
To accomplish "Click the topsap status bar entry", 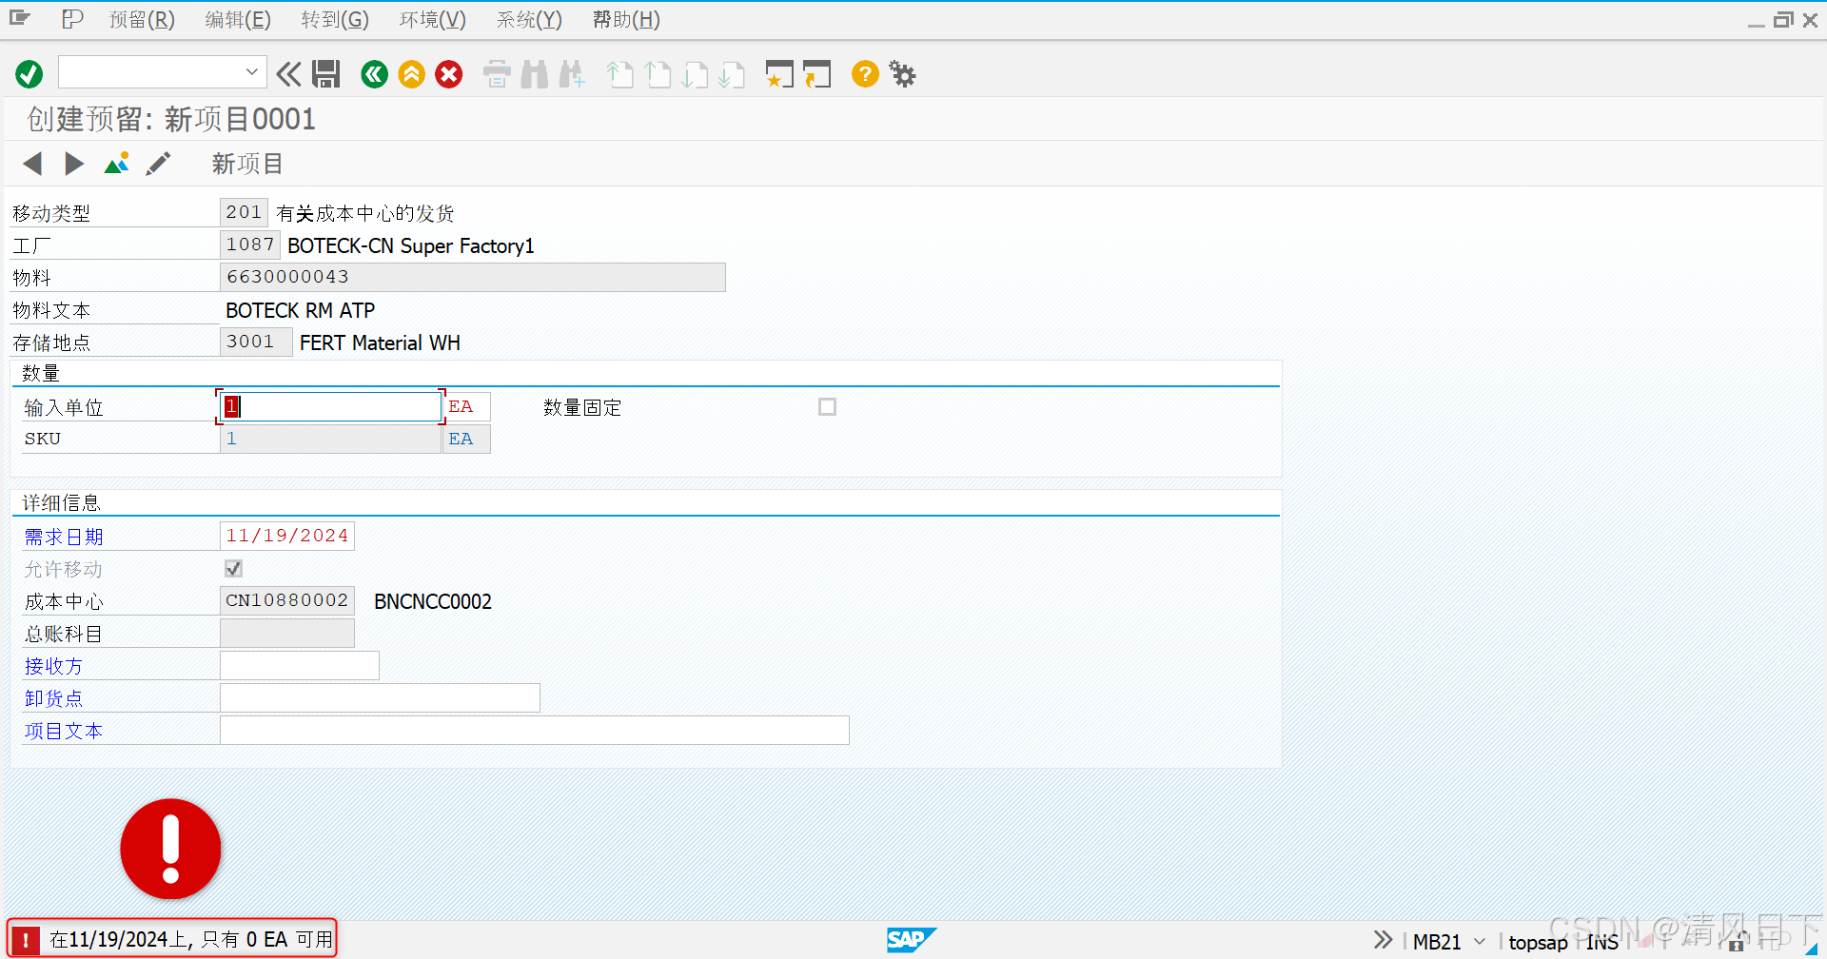I will (x=1538, y=942).
